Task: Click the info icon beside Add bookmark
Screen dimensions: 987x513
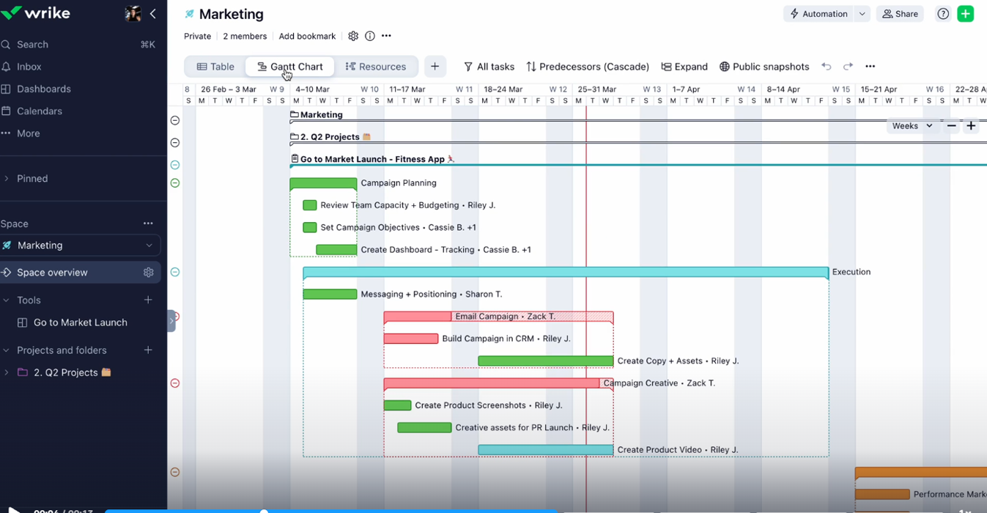Action: pyautogui.click(x=370, y=36)
